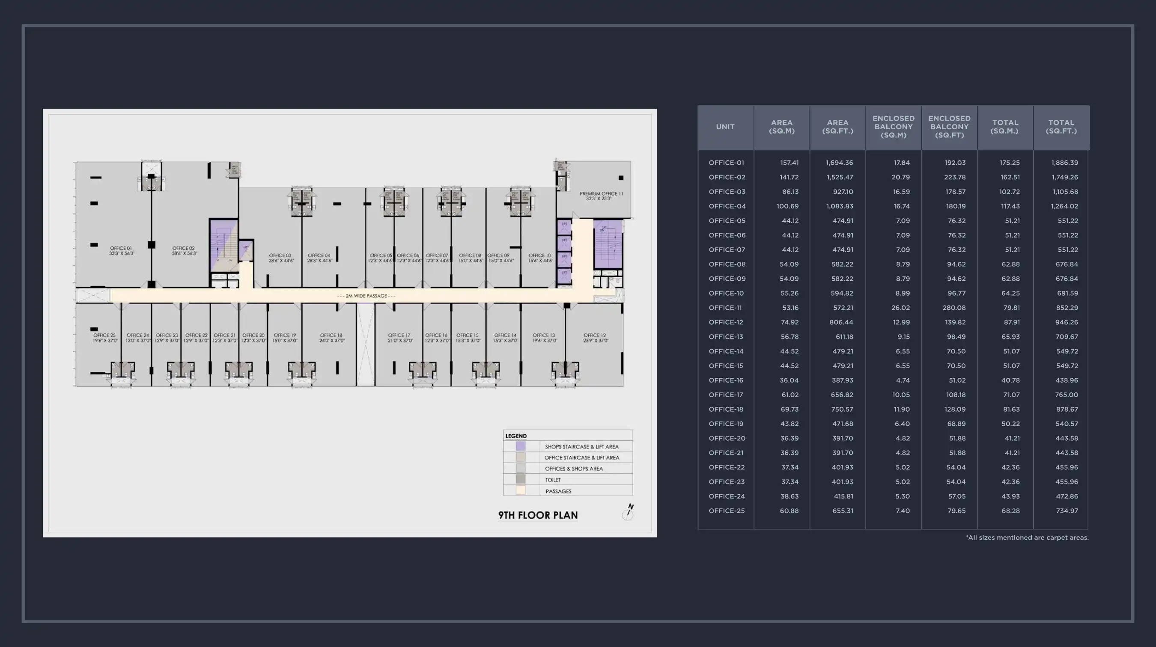The height and width of the screenshot is (647, 1156).
Task: Click the staircase icon next to Office 02
Action: click(223, 244)
